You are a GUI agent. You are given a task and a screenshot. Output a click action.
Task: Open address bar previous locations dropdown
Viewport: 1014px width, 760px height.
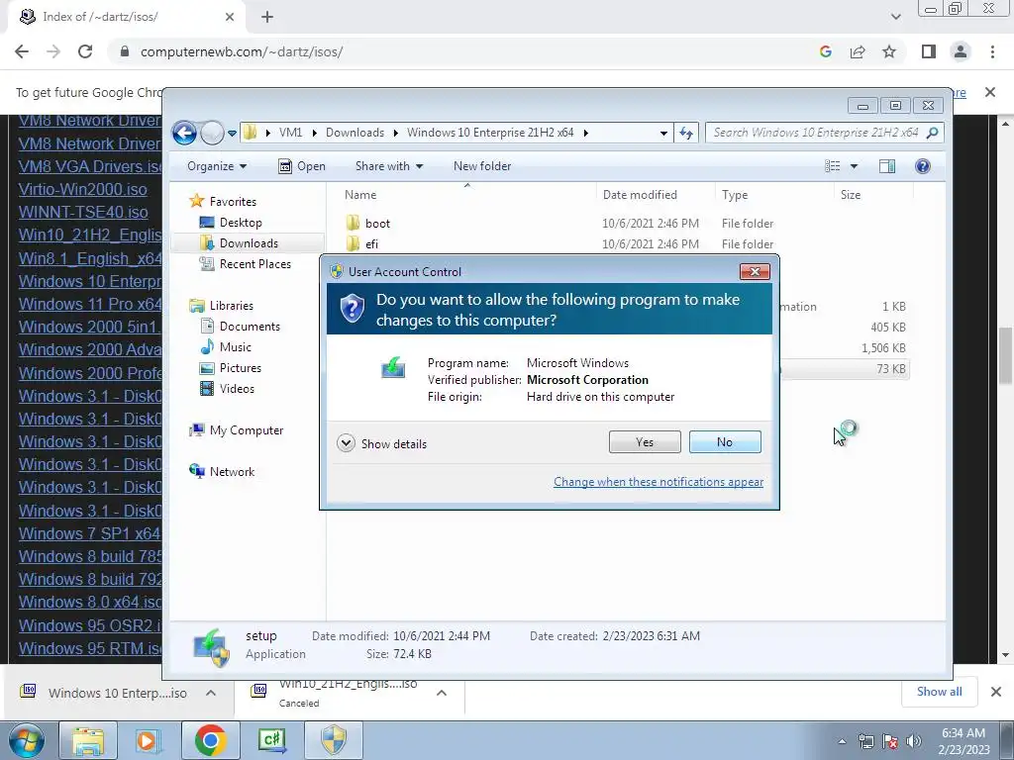[x=663, y=134]
